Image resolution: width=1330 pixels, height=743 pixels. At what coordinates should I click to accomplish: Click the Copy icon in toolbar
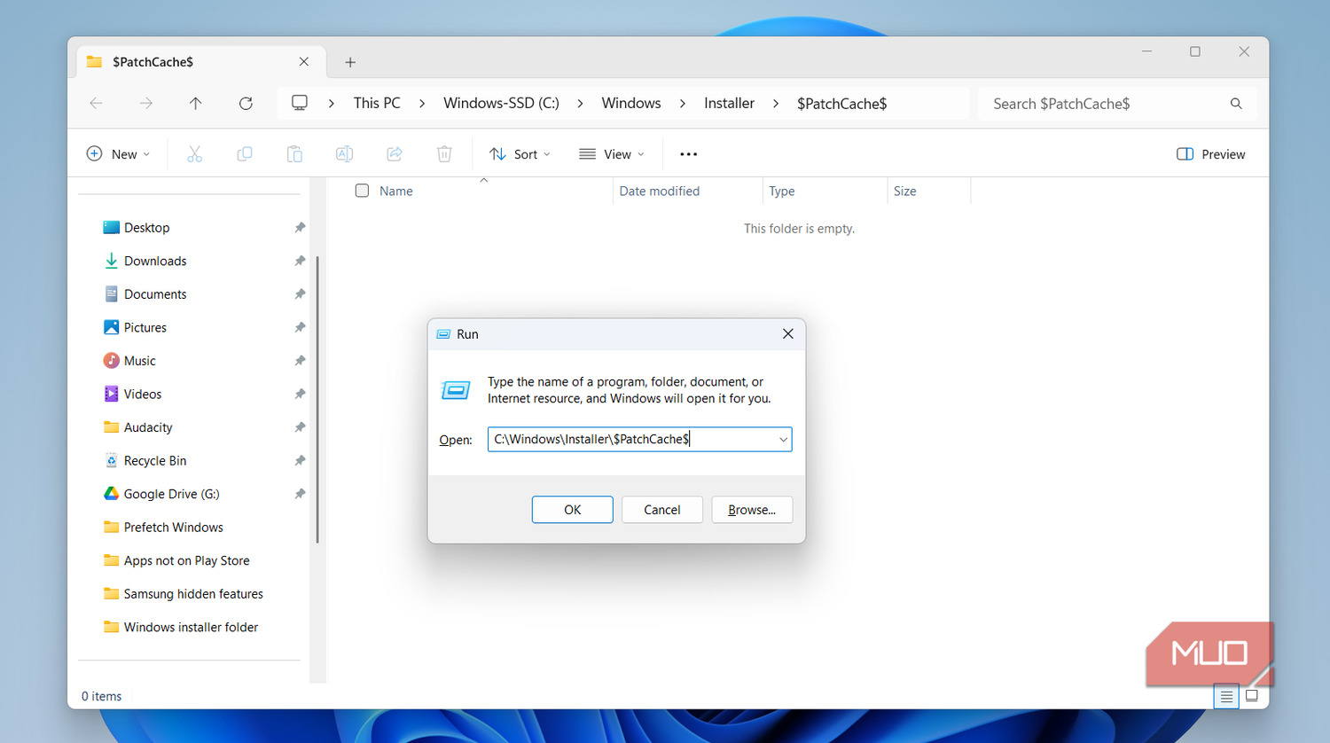[245, 154]
